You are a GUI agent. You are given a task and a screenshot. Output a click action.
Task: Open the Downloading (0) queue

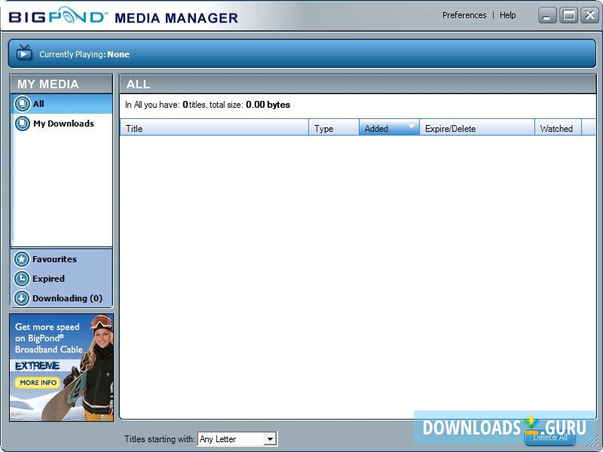coord(67,298)
